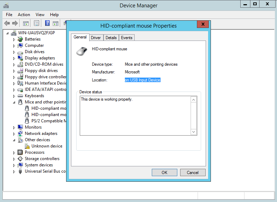Viewport: 277px width, 202px height.
Task: Click the Properties toolbar icon
Action: pyautogui.click(x=36, y=23)
